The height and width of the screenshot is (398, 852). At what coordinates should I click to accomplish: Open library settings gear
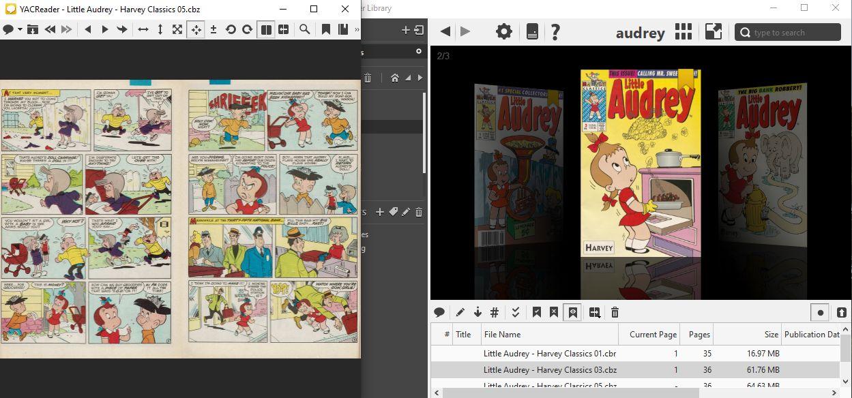tap(503, 31)
